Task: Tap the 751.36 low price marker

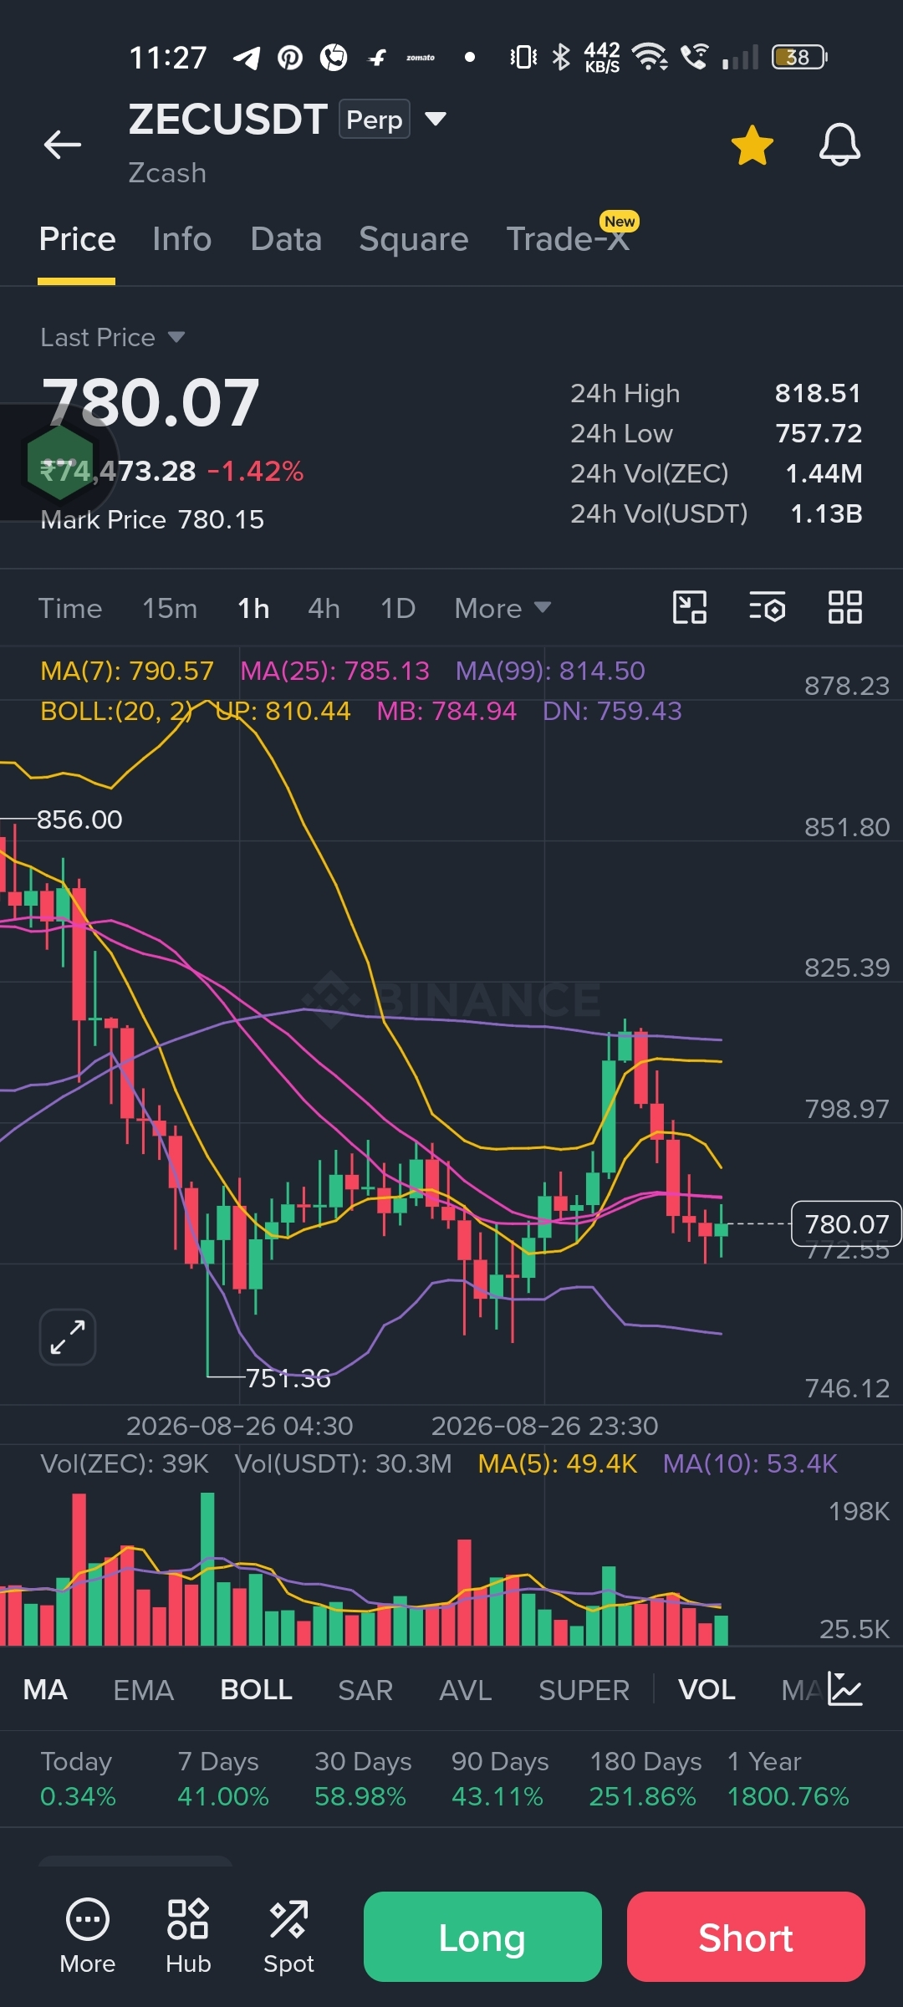Action: pos(288,1378)
